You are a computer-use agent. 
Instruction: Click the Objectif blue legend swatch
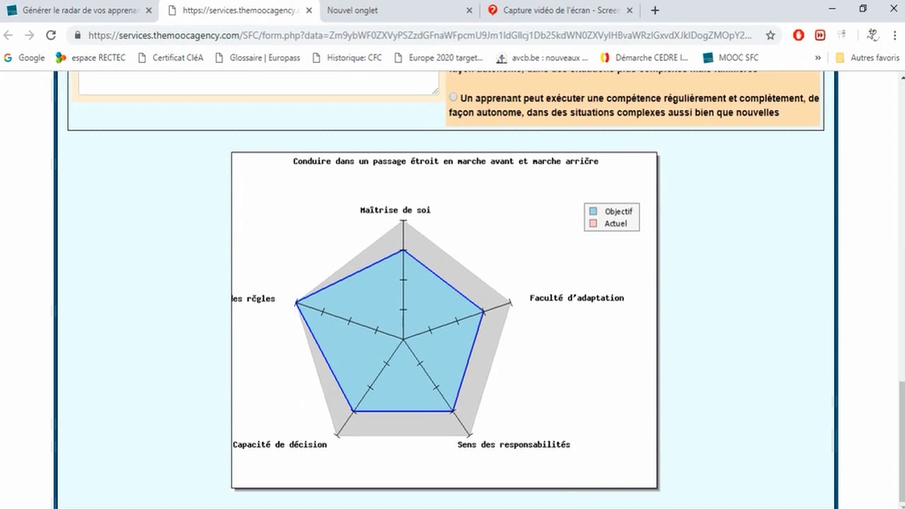(x=593, y=211)
